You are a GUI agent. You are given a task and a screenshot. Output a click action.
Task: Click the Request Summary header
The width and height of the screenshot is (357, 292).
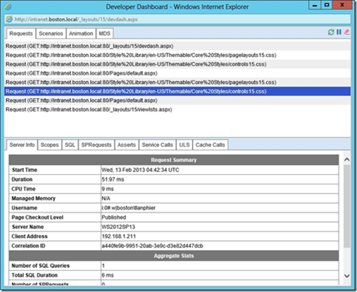click(174, 160)
